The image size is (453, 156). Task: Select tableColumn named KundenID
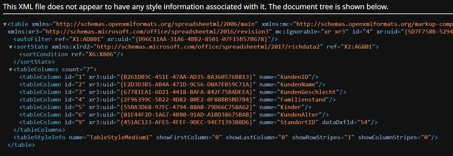coord(169,77)
